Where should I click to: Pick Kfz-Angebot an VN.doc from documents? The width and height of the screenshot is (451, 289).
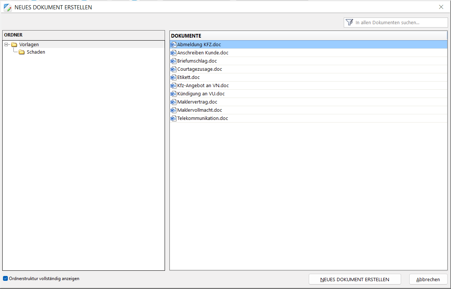coord(203,86)
